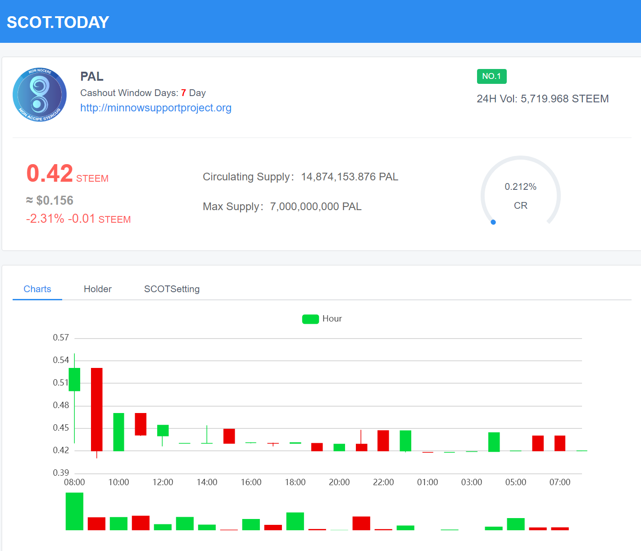Click the NO.1 rank badge
This screenshot has width=641, height=551.
click(x=491, y=76)
